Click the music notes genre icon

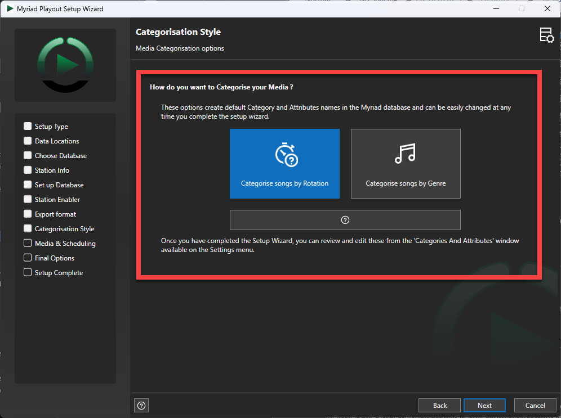click(x=406, y=154)
